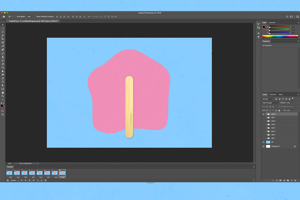
Task: Click the color spectrum ramp
Action: coord(279,36)
